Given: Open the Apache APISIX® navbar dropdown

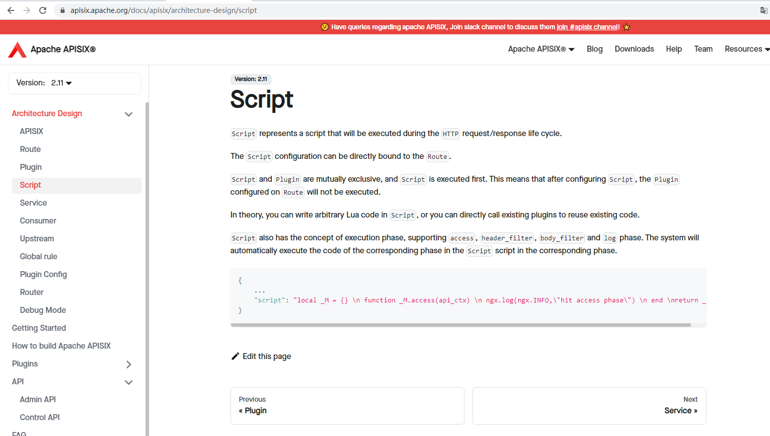Looking at the screenshot, I should [x=541, y=49].
